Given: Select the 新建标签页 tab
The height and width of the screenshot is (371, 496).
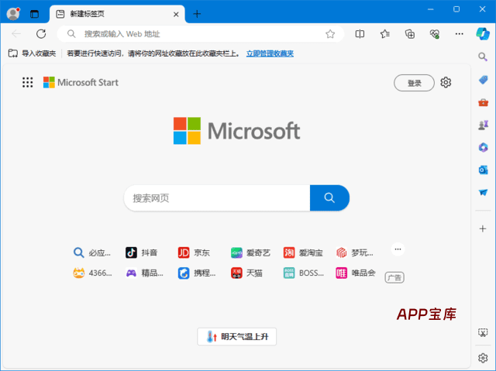Looking at the screenshot, I should (117, 14).
